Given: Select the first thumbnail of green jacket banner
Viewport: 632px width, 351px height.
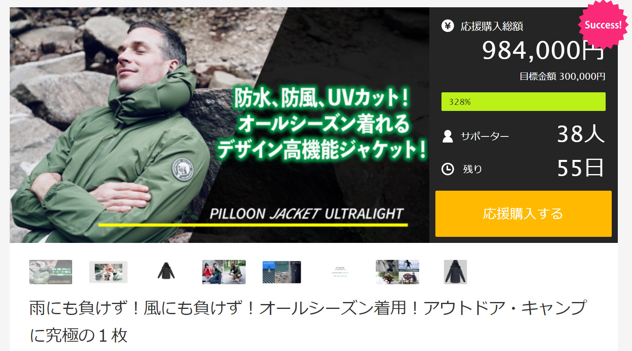Looking at the screenshot, I should click(x=51, y=272).
